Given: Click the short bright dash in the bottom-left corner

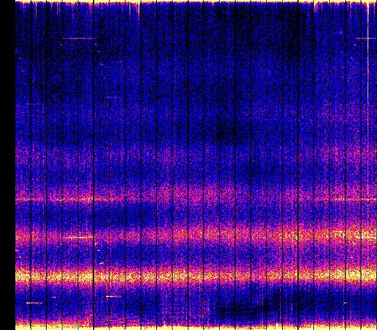Looking at the screenshot, I should click(34, 303).
